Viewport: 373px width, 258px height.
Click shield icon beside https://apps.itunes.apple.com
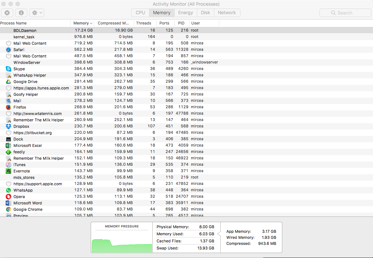tap(9, 88)
